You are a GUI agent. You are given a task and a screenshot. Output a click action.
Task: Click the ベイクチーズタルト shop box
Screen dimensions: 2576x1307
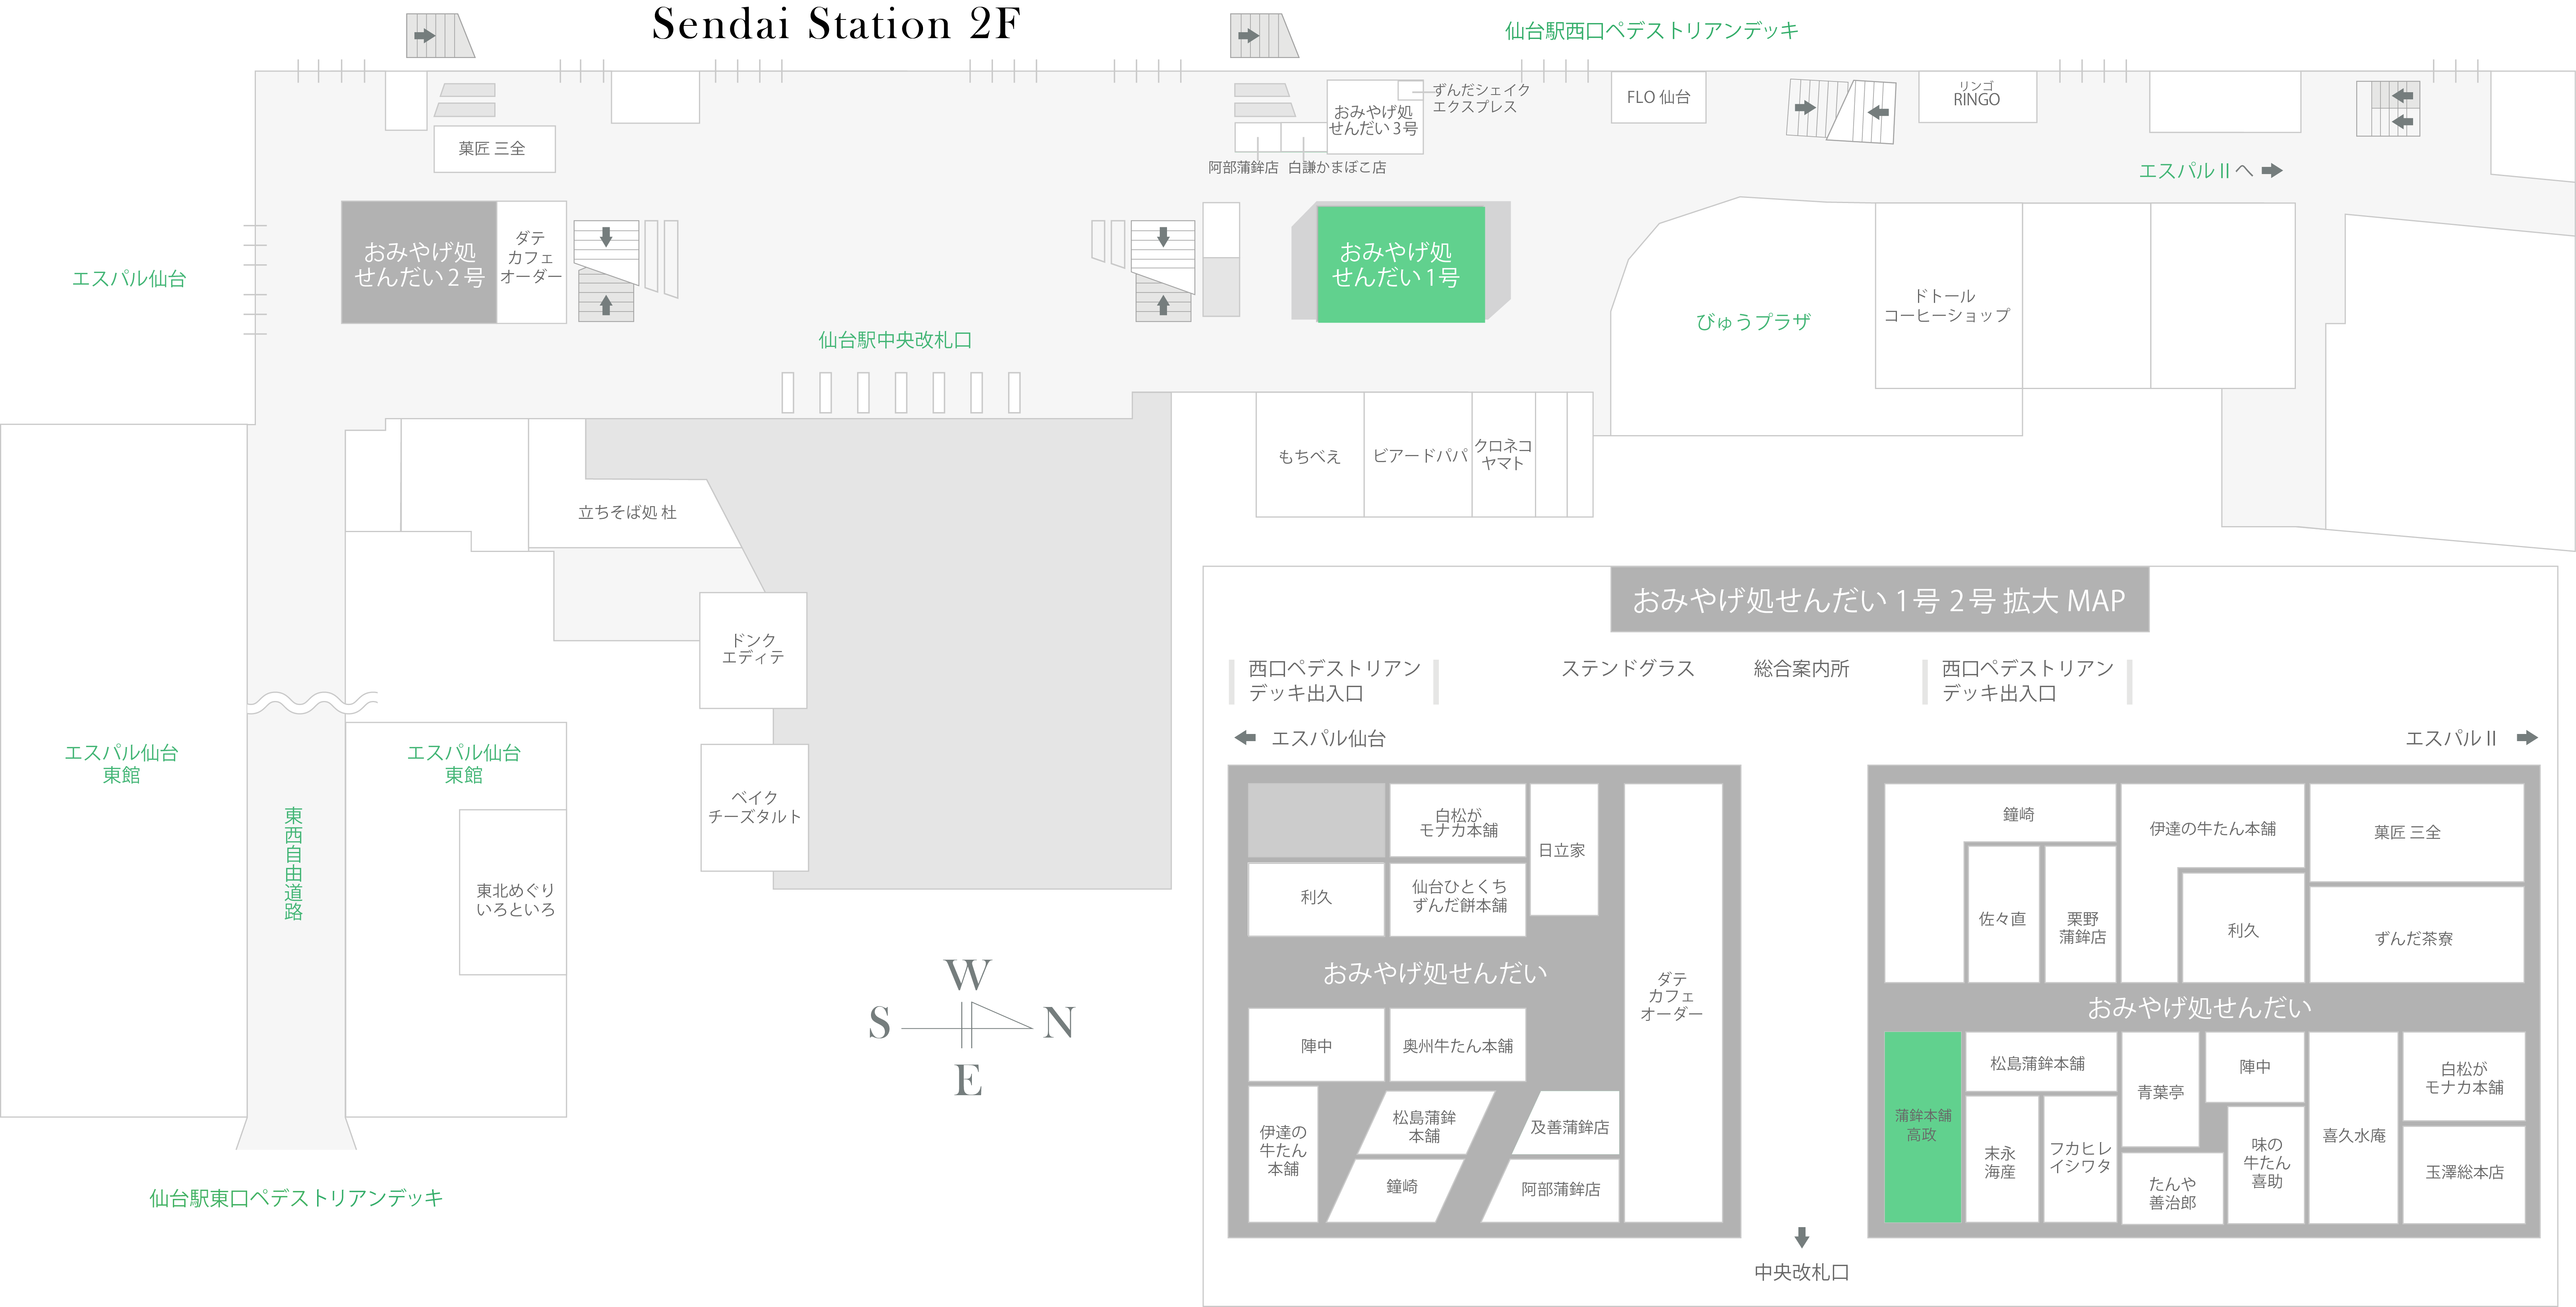[755, 807]
